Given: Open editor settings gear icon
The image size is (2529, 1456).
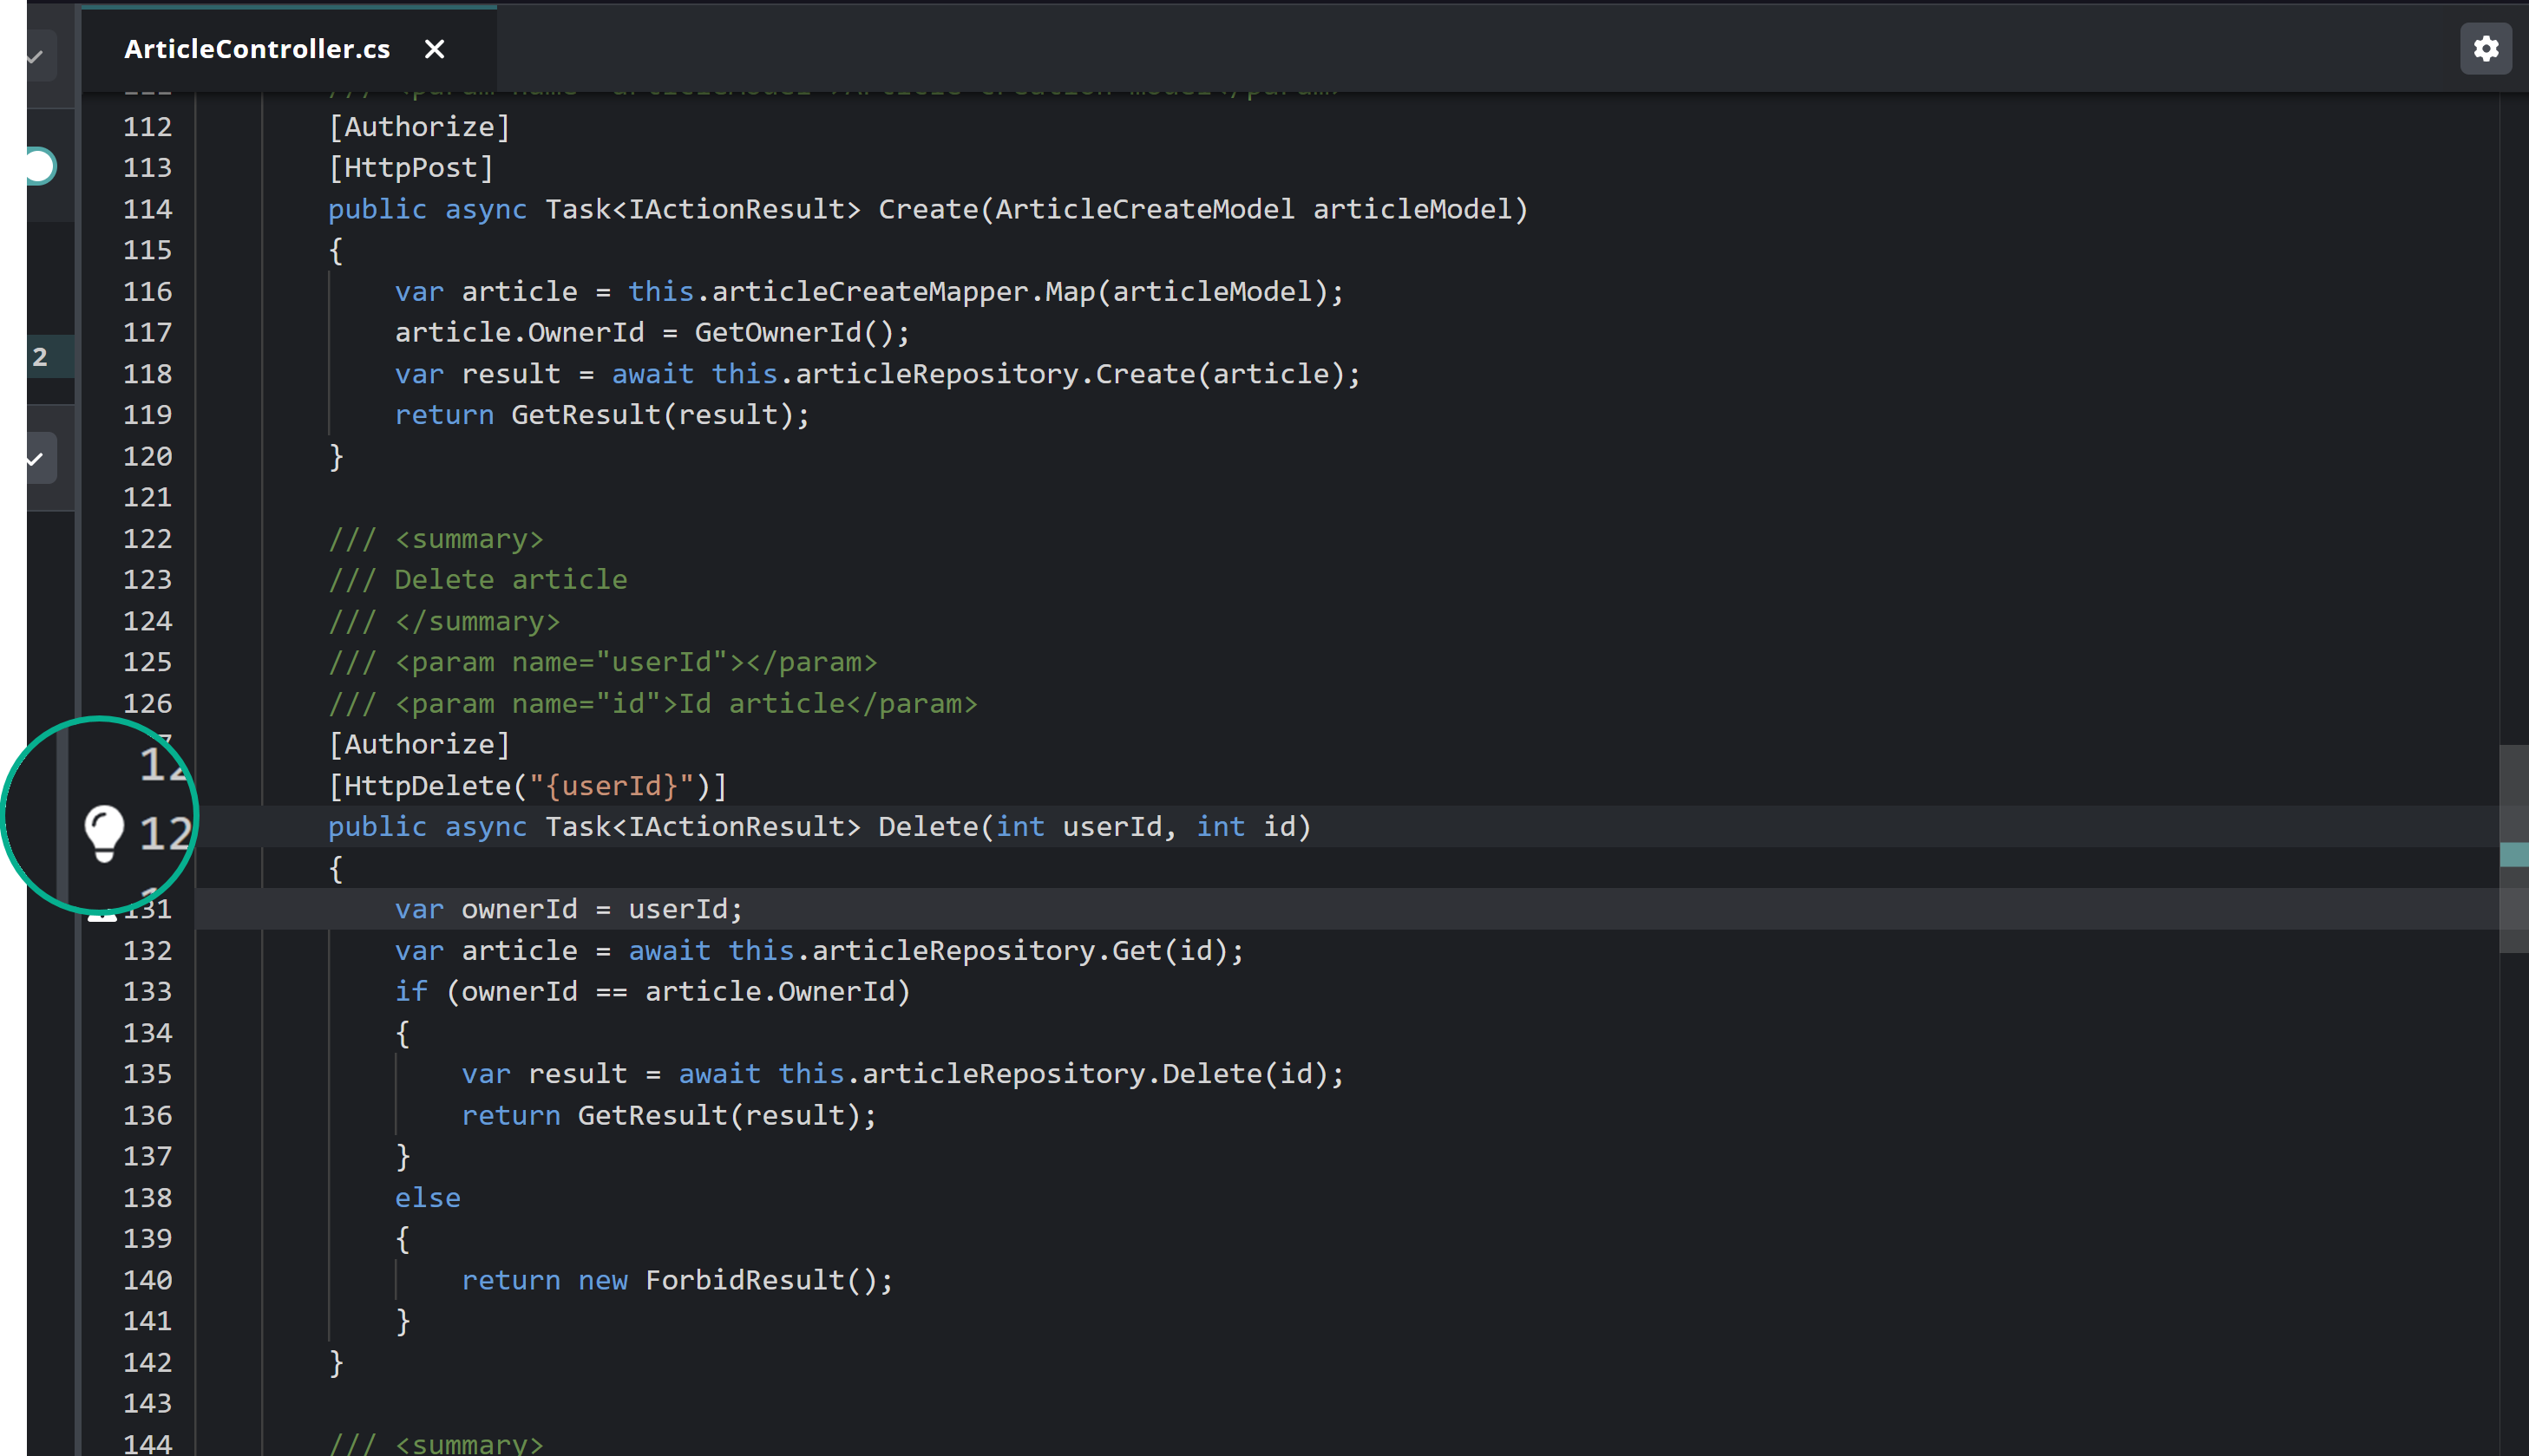Looking at the screenshot, I should pos(2485,49).
